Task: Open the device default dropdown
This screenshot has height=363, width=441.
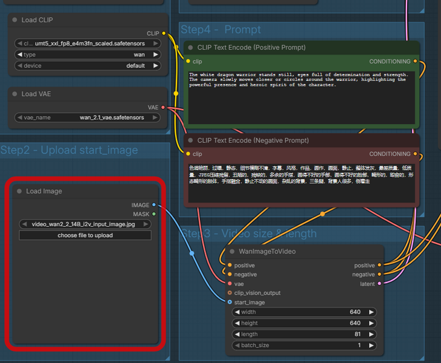Action: 88,65
